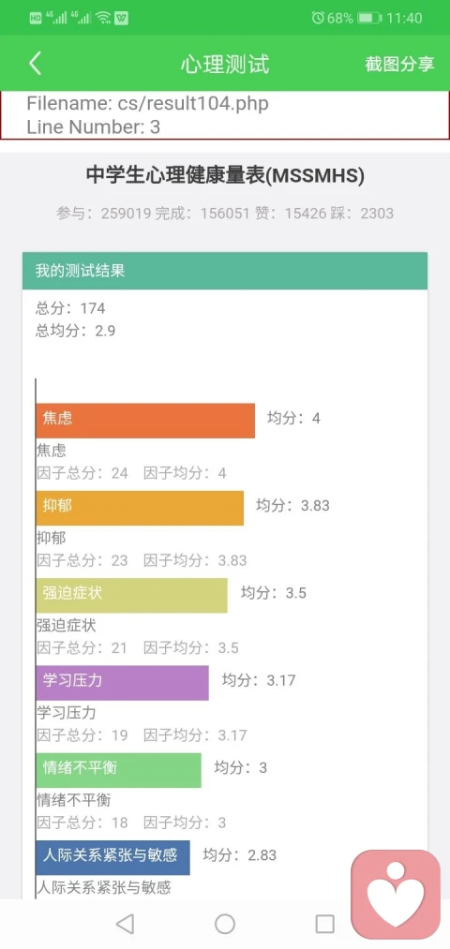450x949 pixels.
Task: Tap Android back triangle navigation button
Action: tap(125, 924)
